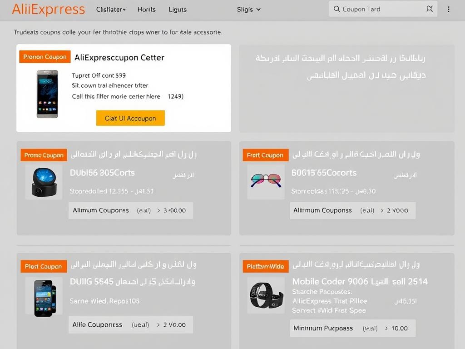Click the Starche Pacpostes: text

[x=322, y=292]
